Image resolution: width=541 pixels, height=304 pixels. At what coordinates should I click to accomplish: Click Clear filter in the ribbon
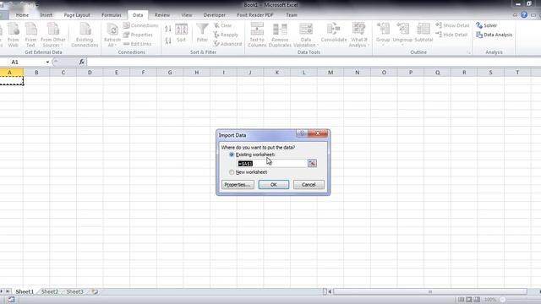[x=223, y=25]
